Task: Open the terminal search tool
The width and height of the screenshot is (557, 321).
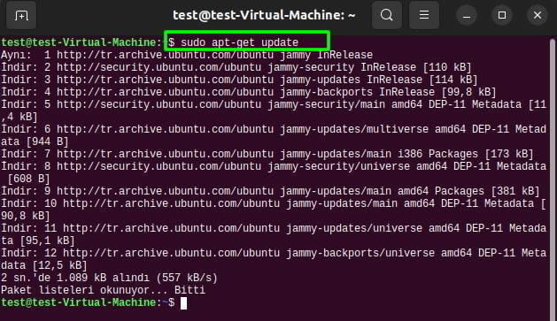Action: coord(386,15)
